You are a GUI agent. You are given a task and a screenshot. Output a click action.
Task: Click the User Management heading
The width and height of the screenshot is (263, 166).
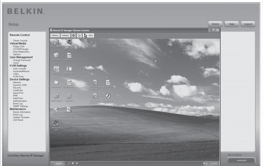21,57
